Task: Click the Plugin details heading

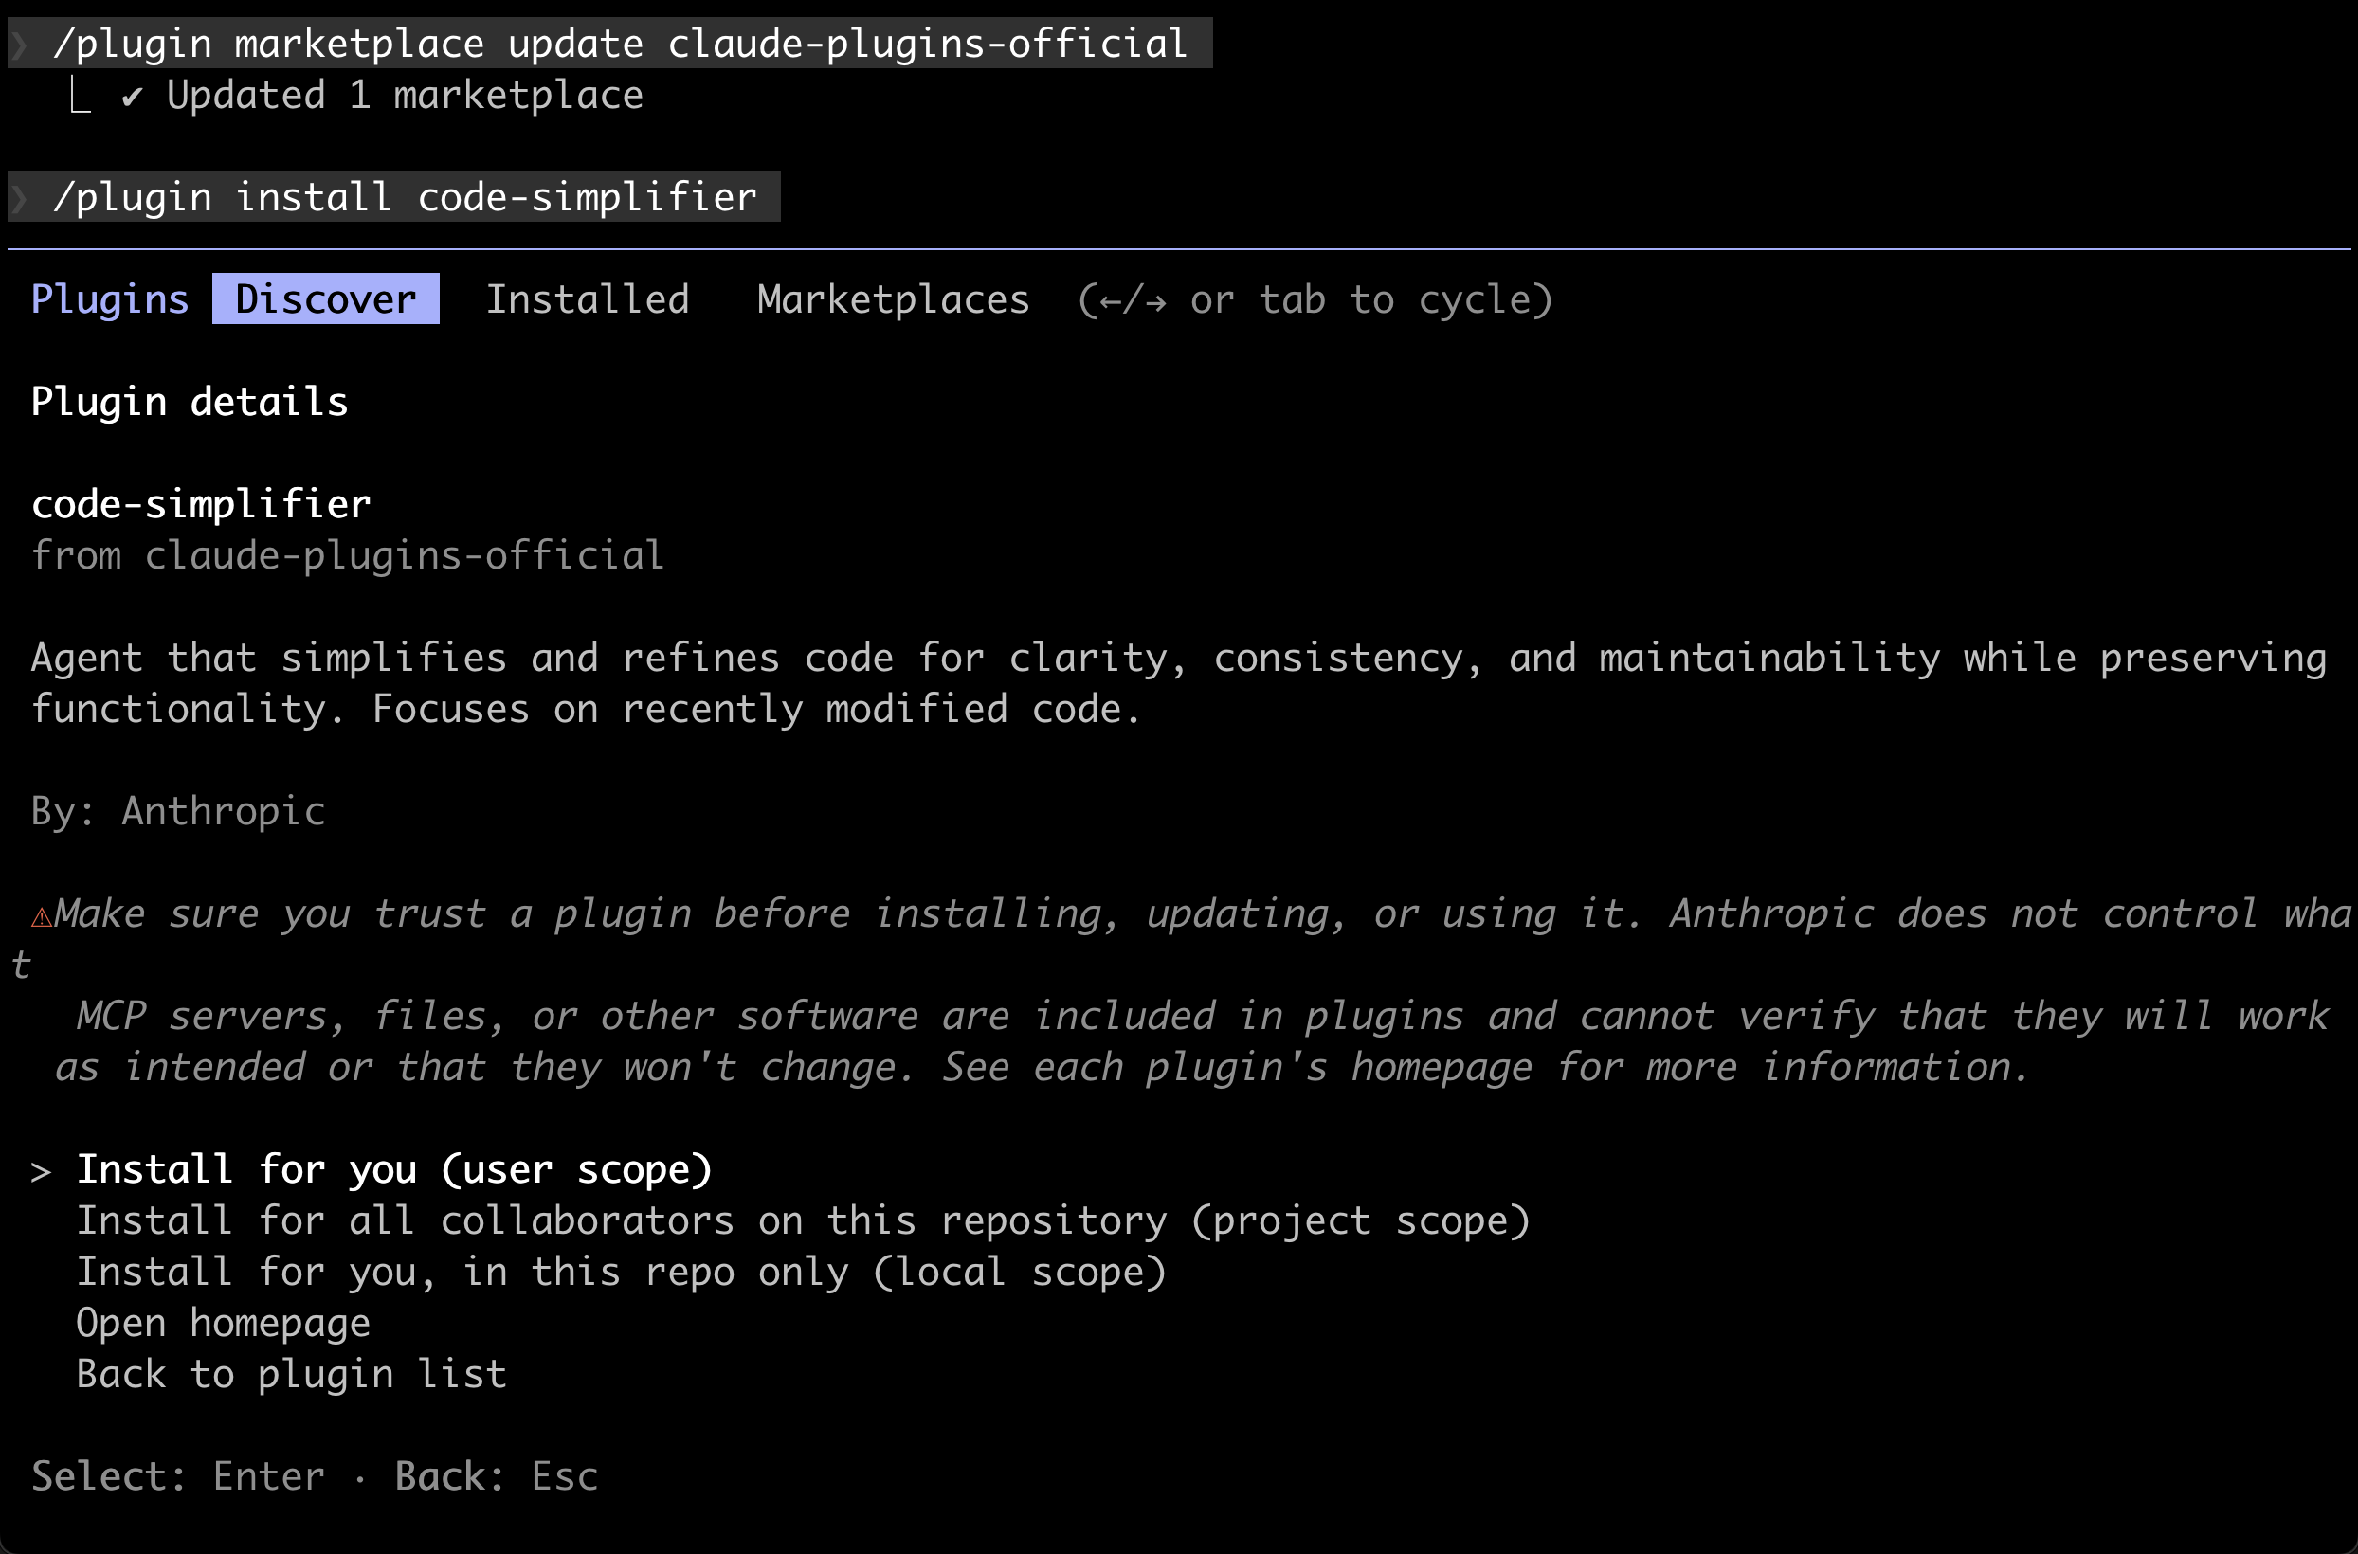Action: (x=190, y=402)
